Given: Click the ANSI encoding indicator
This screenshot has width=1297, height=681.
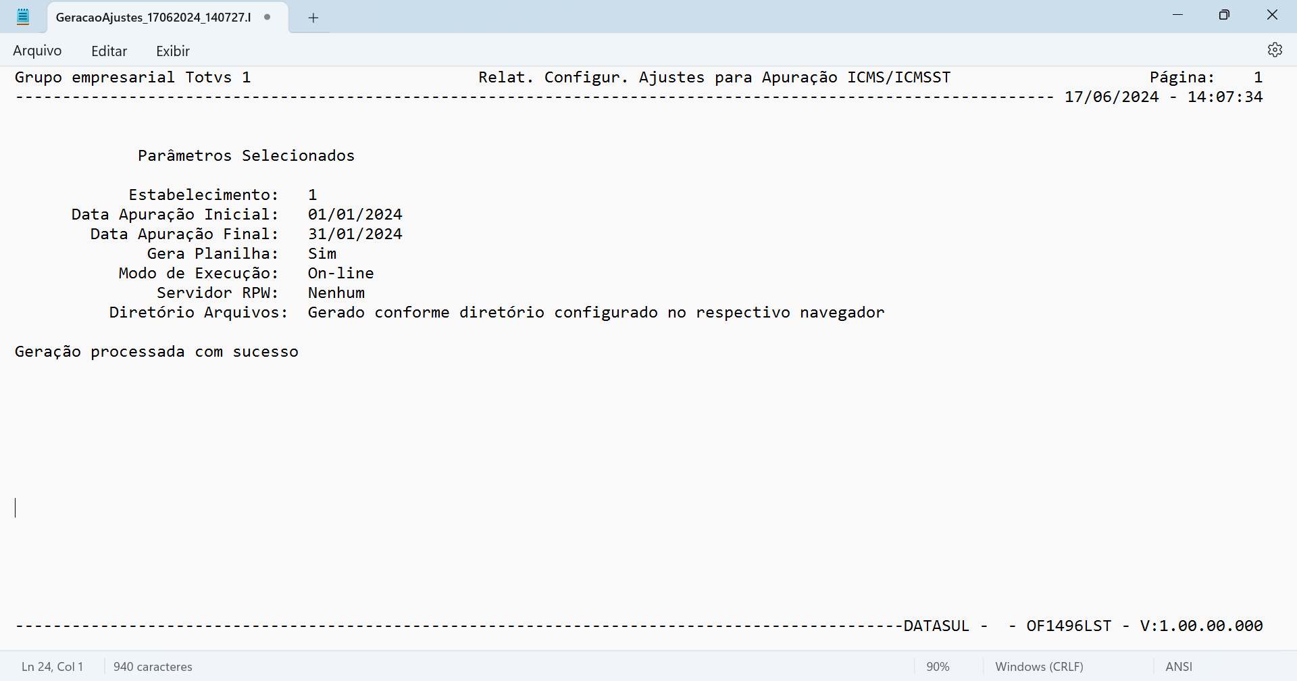Looking at the screenshot, I should (x=1179, y=667).
